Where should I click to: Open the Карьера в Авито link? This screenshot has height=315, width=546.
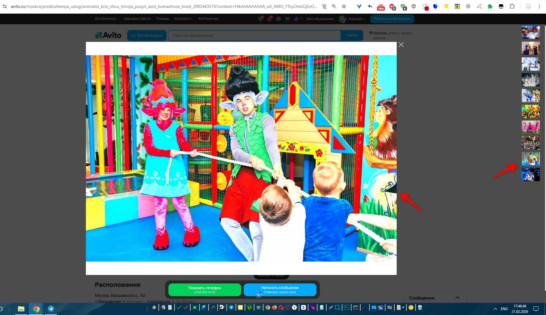click(137, 19)
